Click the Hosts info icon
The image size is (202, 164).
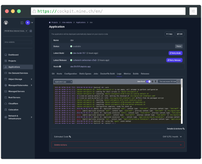60,66
